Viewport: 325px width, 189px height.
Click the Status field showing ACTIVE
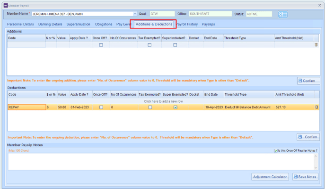[x=259, y=14]
